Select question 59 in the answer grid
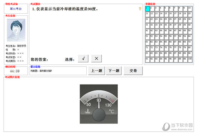Image resolution: width=197 pixels, height=135 pixels. (185, 37)
